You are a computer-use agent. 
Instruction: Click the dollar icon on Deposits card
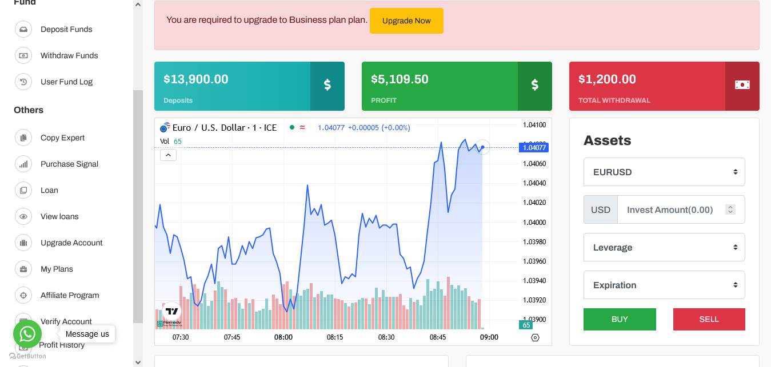327,85
